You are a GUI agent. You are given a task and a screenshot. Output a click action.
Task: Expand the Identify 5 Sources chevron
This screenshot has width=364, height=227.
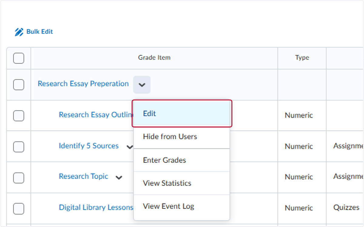(130, 147)
